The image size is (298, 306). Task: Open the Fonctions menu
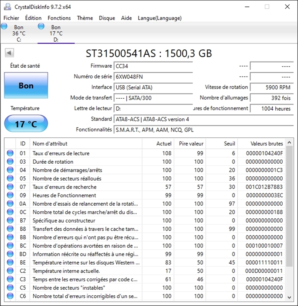pyautogui.click(x=59, y=18)
